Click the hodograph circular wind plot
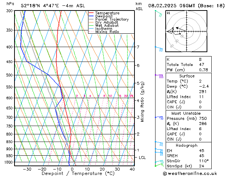The width and height of the screenshot is (228, 176). pos(186,31)
